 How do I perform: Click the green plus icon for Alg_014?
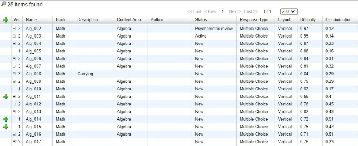pyautogui.click(x=6, y=119)
